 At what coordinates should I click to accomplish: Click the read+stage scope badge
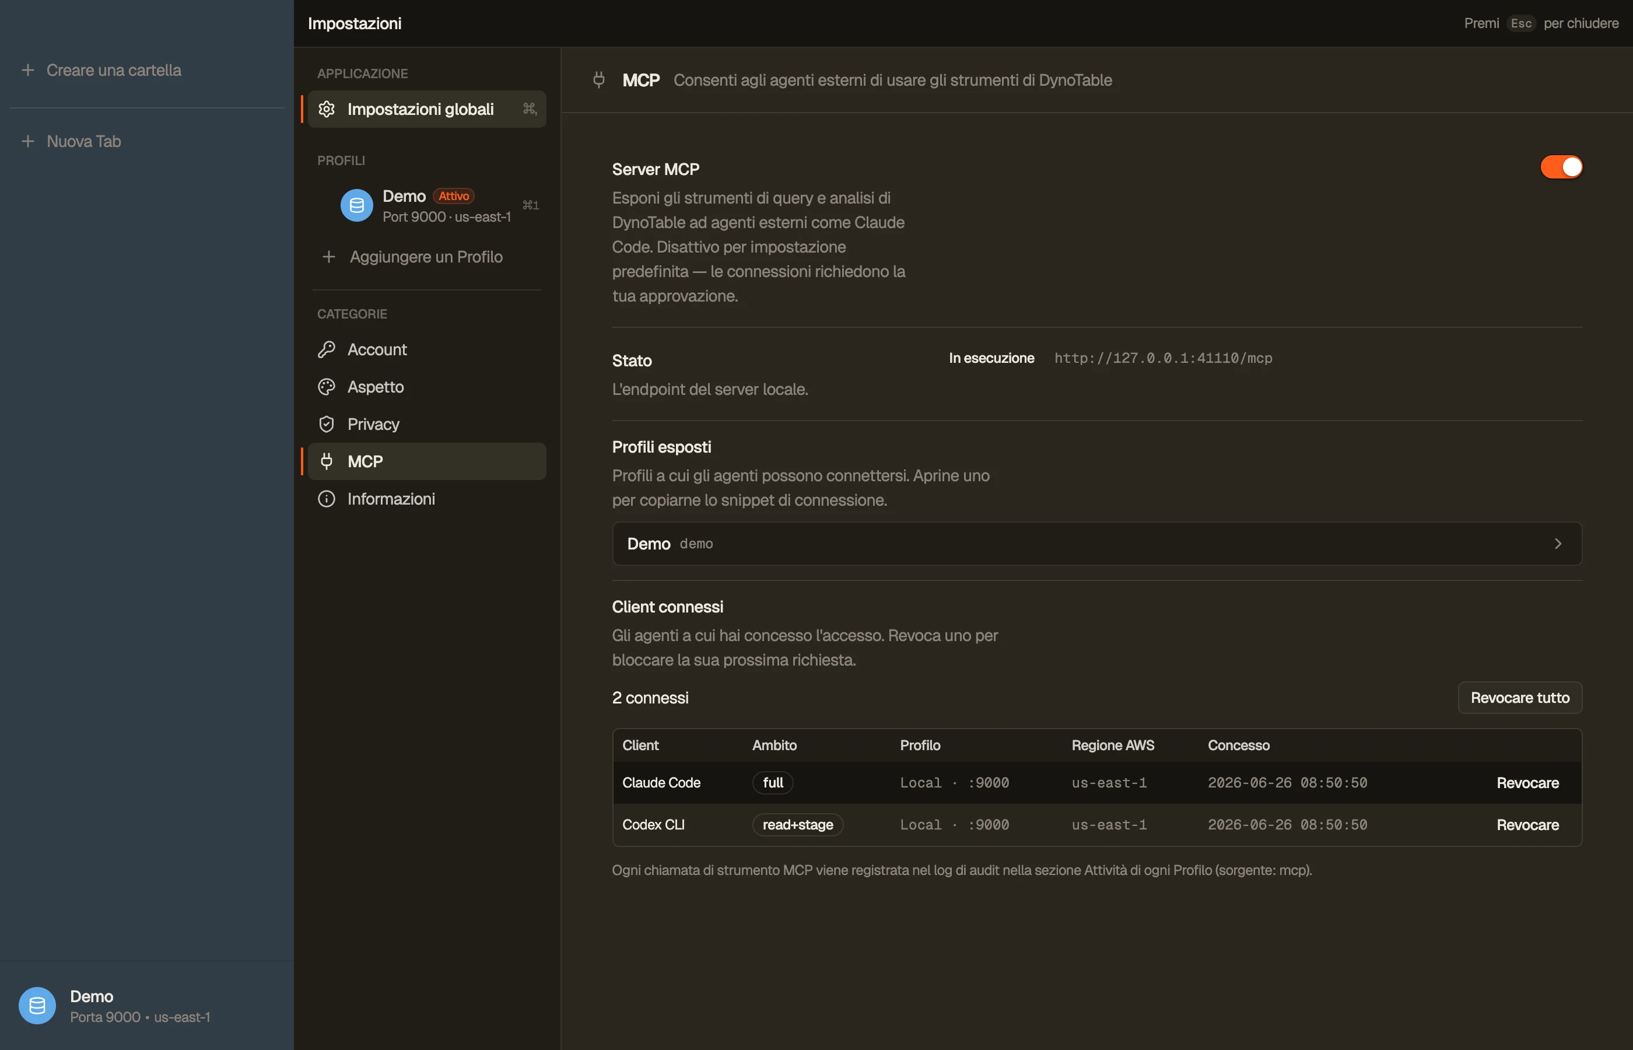point(797,825)
